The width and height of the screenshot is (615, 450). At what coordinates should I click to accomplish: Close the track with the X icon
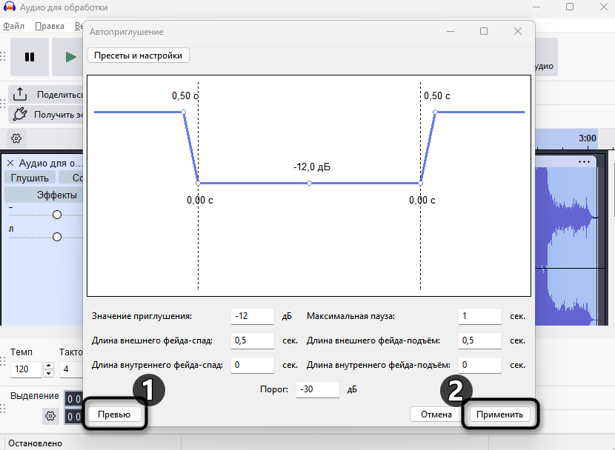[x=10, y=163]
